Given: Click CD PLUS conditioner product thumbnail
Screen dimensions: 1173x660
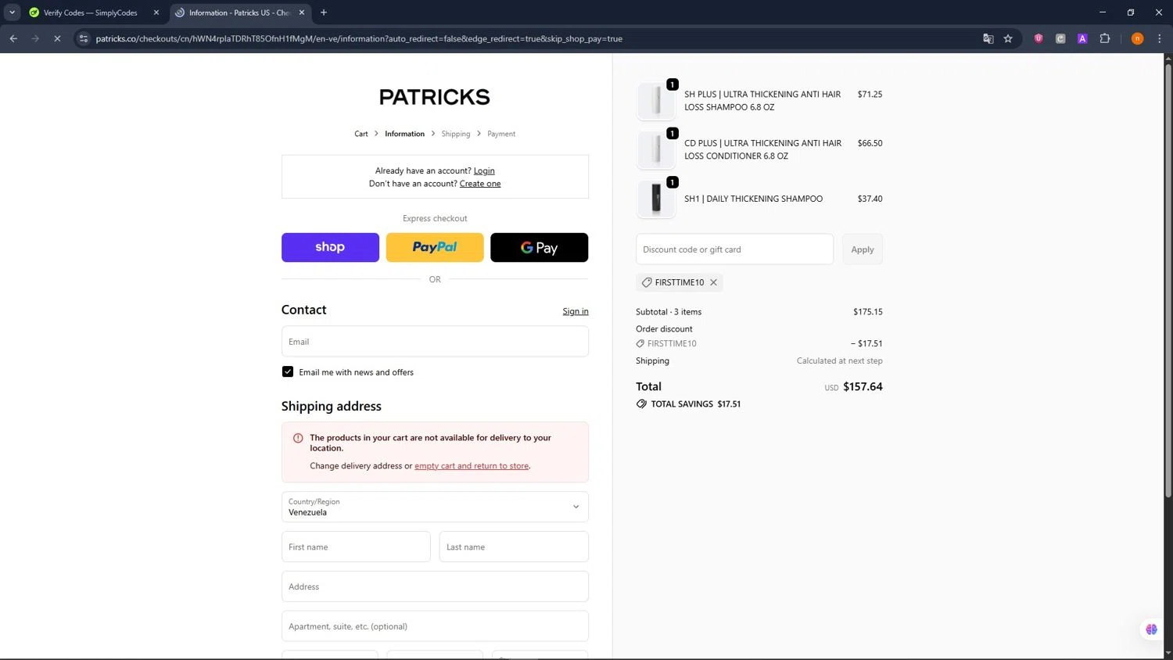Looking at the screenshot, I should pyautogui.click(x=656, y=149).
